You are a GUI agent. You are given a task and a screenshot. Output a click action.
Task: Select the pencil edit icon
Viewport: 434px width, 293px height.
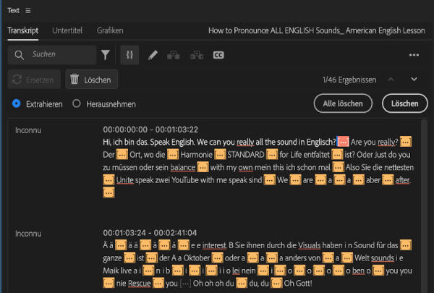[x=153, y=55]
